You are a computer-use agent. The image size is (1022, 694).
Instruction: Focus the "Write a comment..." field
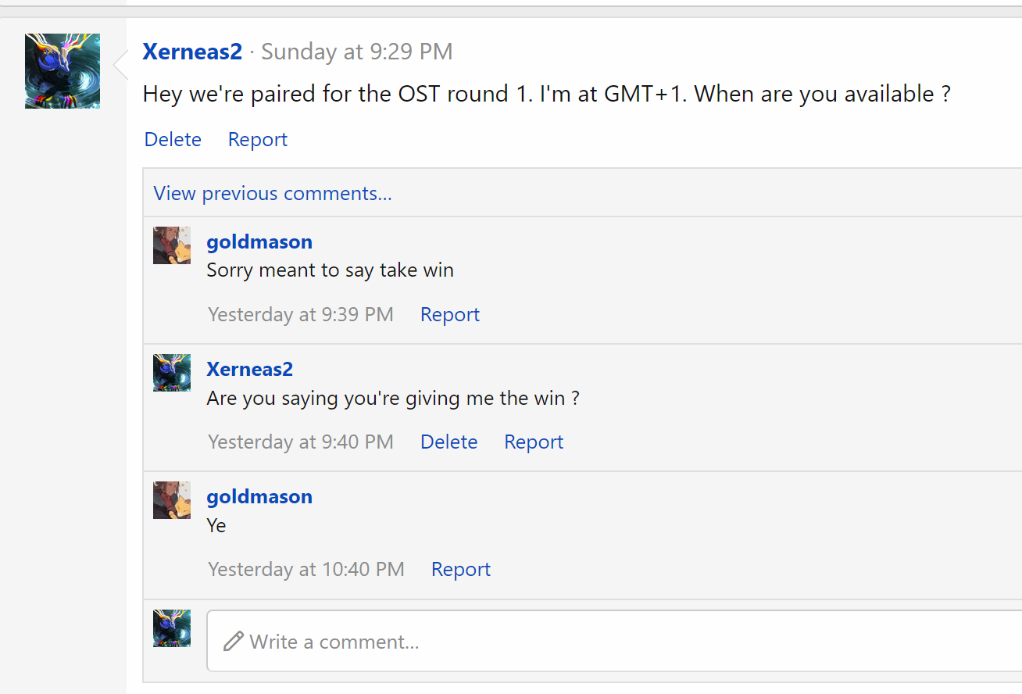click(x=609, y=642)
